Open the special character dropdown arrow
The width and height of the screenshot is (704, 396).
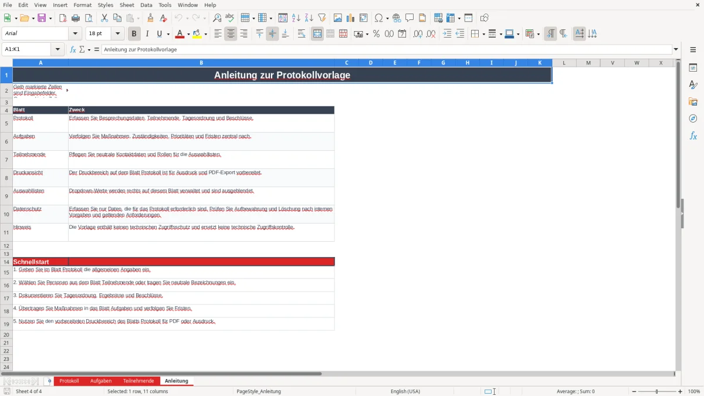pyautogui.click(x=387, y=18)
